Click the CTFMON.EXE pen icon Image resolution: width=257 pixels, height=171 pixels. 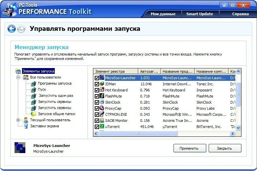102,114
